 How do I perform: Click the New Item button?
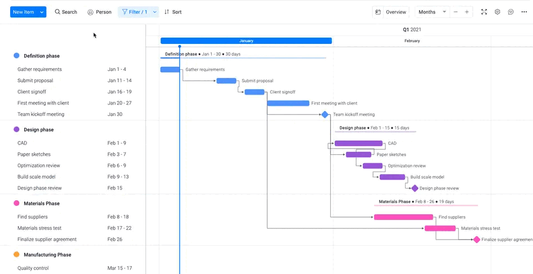click(23, 12)
